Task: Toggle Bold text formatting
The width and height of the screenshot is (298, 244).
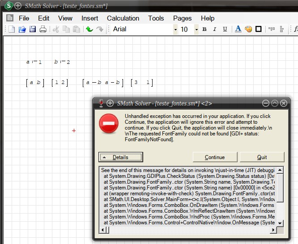Action: (204, 29)
